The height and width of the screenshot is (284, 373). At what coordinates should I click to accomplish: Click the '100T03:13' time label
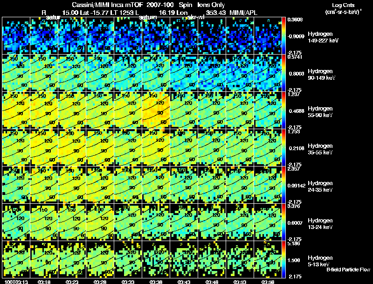16,282
